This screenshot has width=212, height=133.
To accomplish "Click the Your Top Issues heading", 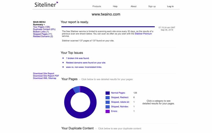I will click(72, 53).
